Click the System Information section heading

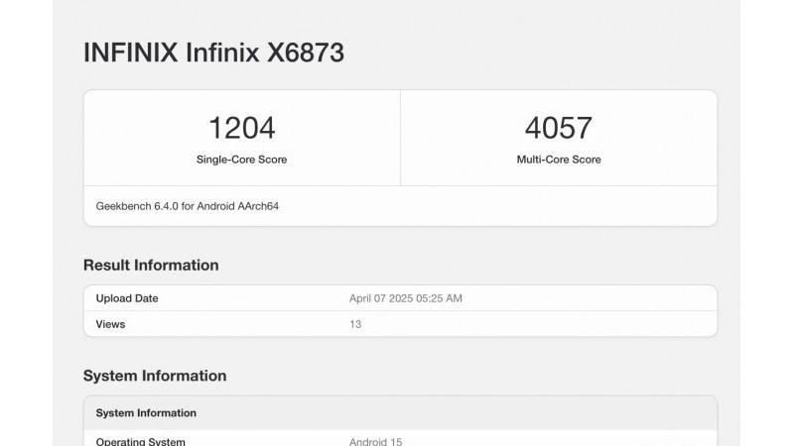[x=155, y=376]
